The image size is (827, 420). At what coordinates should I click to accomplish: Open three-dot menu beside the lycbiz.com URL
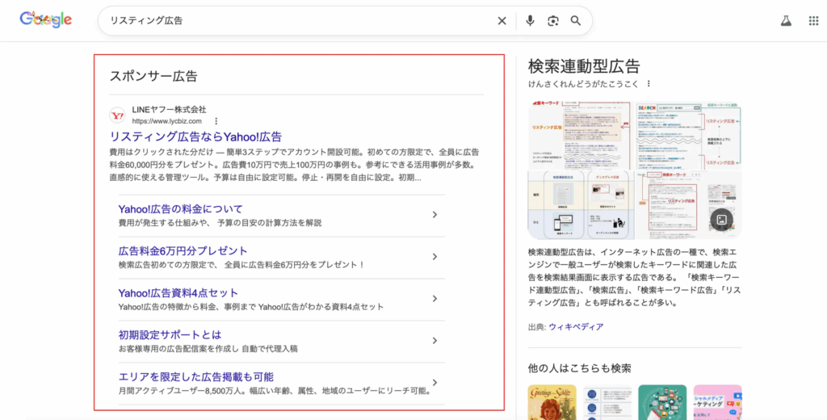tap(216, 121)
